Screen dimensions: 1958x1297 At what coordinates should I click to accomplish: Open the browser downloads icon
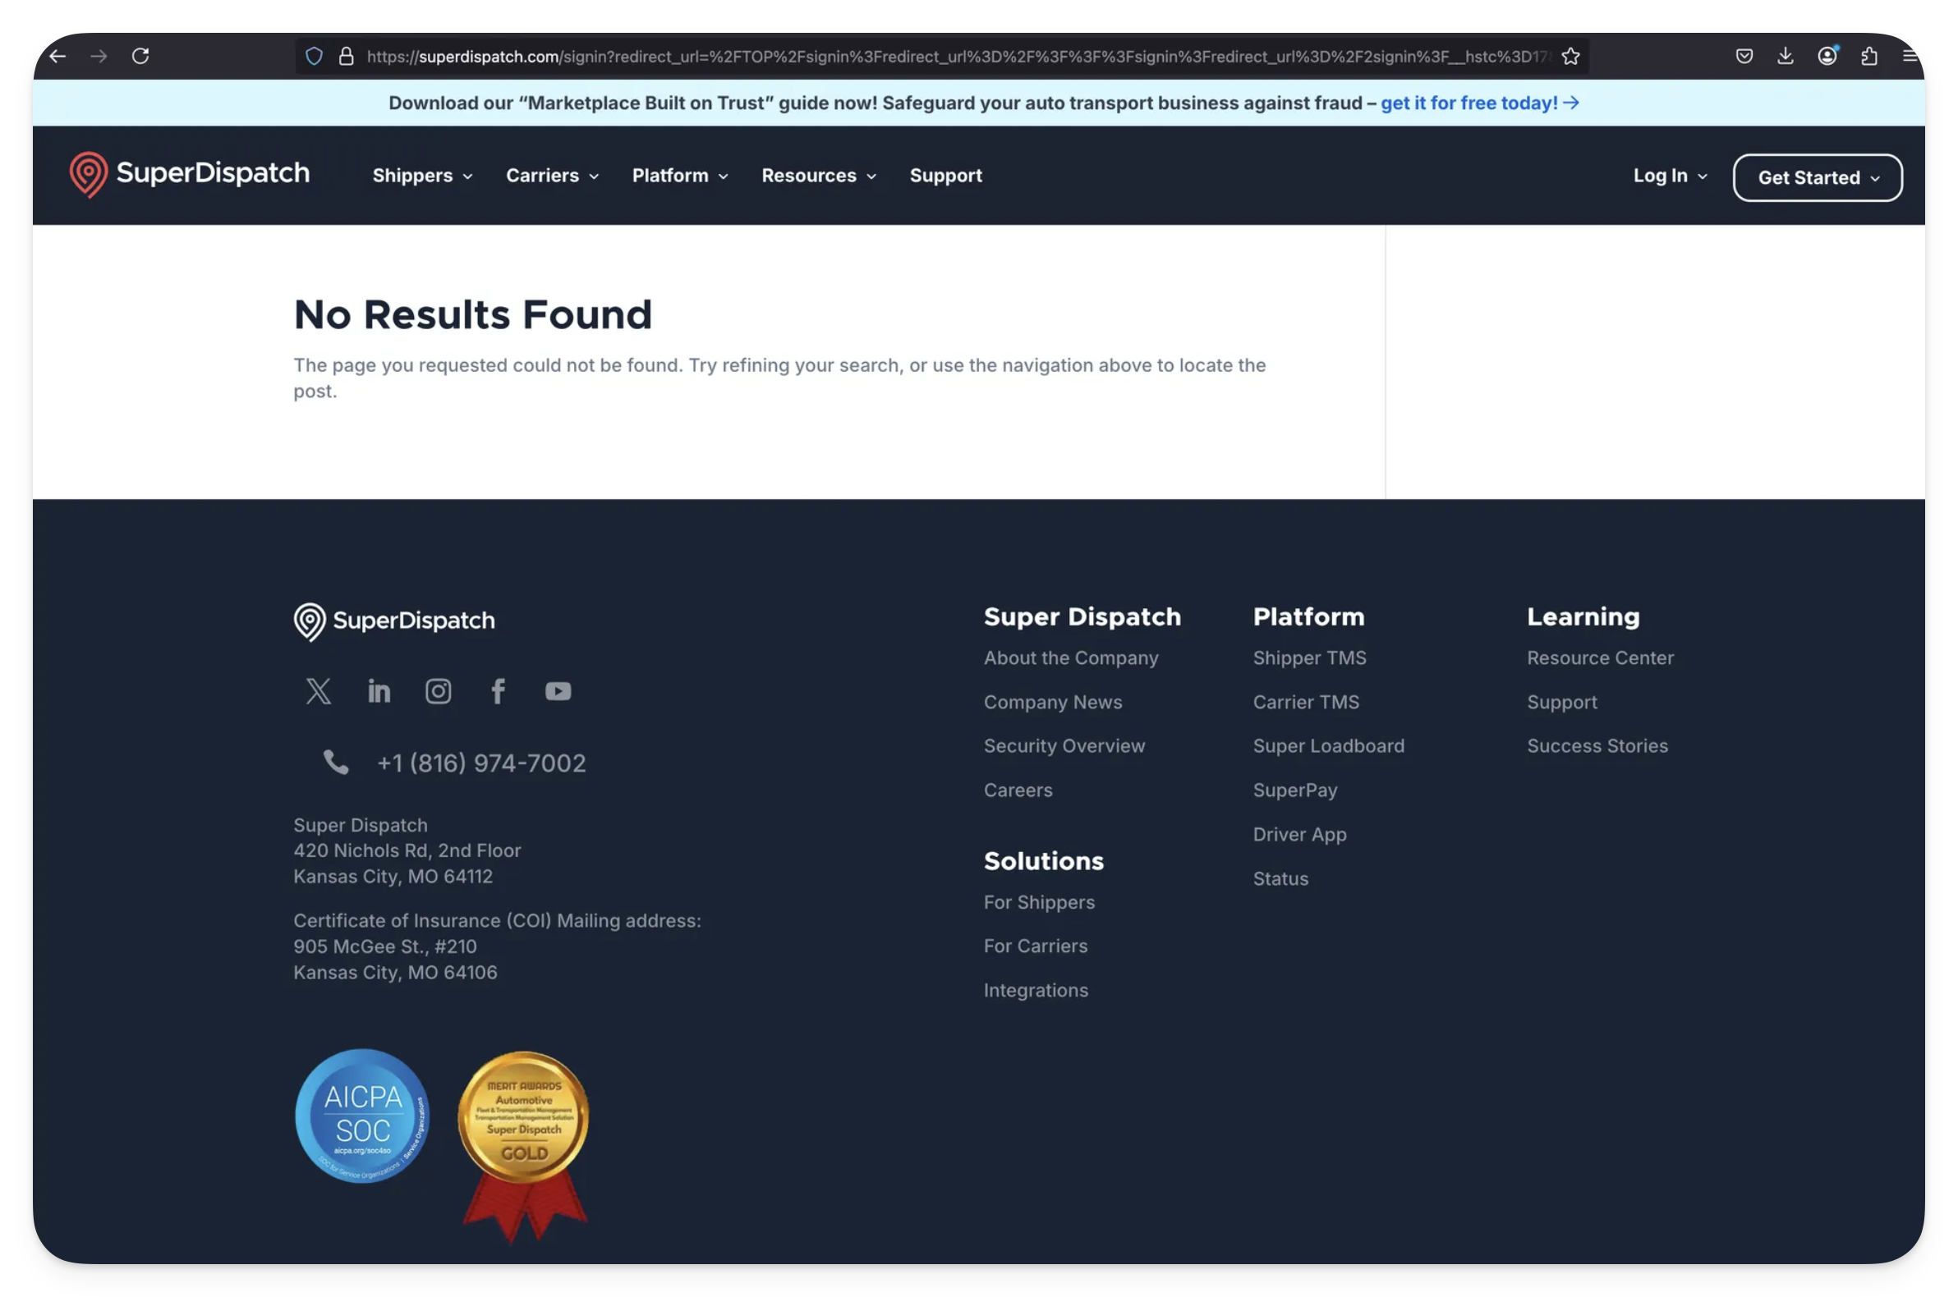1785,57
